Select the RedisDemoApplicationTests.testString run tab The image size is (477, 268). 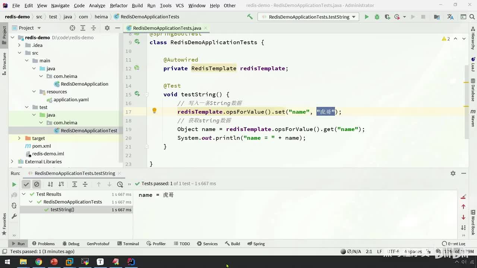tap(75, 173)
